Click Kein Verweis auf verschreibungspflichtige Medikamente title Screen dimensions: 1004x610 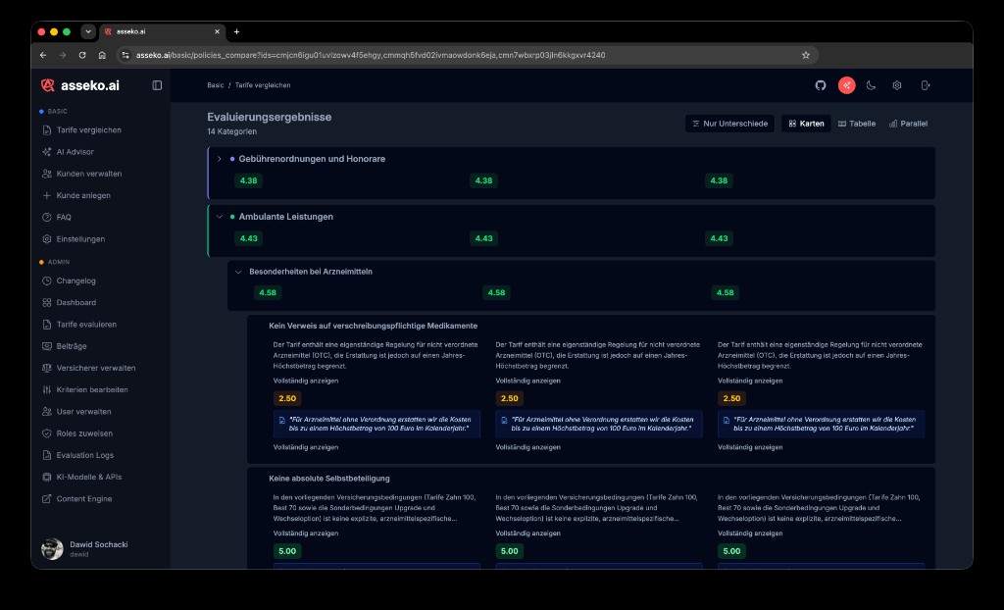(373, 326)
